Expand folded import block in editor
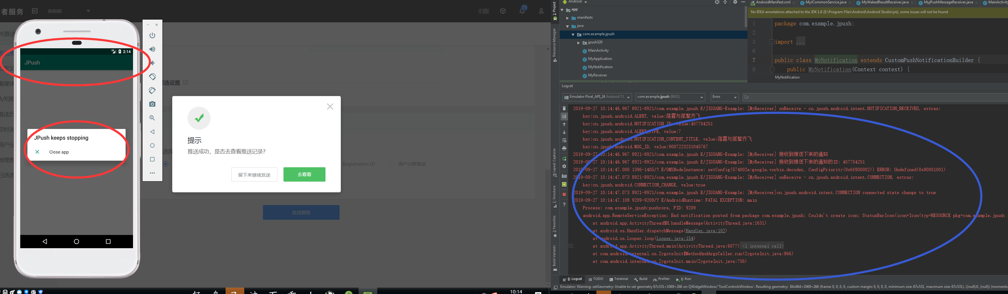The width and height of the screenshot is (1008, 294). point(772,42)
